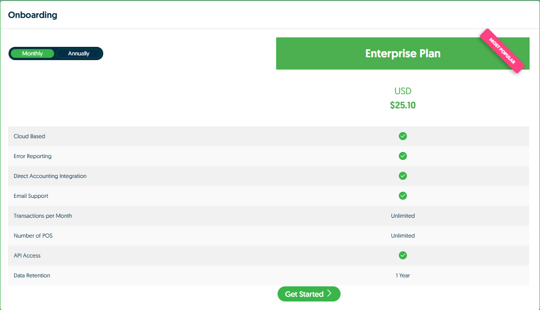The height and width of the screenshot is (310, 540).
Task: Click the Onboarding page title
Action: click(x=33, y=15)
